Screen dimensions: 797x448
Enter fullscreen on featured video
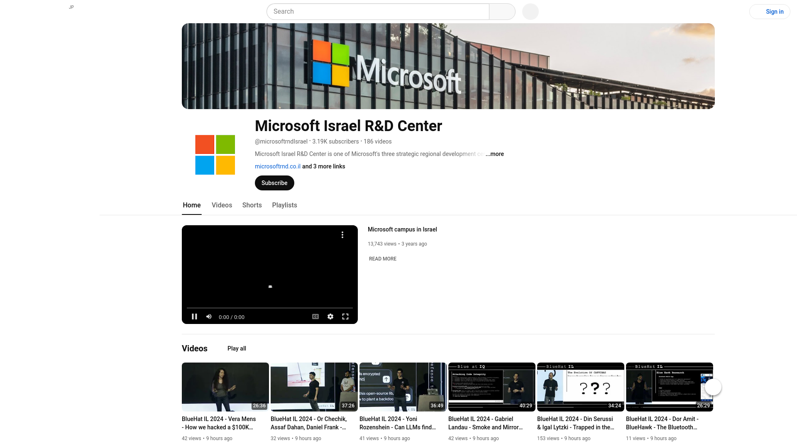coord(345,317)
